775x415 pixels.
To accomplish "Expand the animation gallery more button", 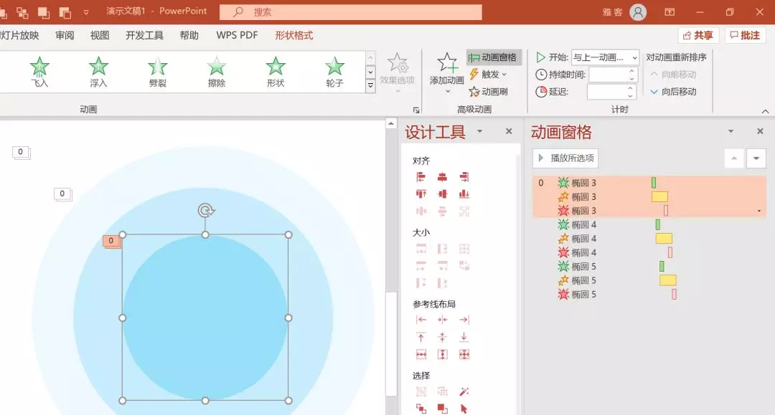I will coord(370,85).
